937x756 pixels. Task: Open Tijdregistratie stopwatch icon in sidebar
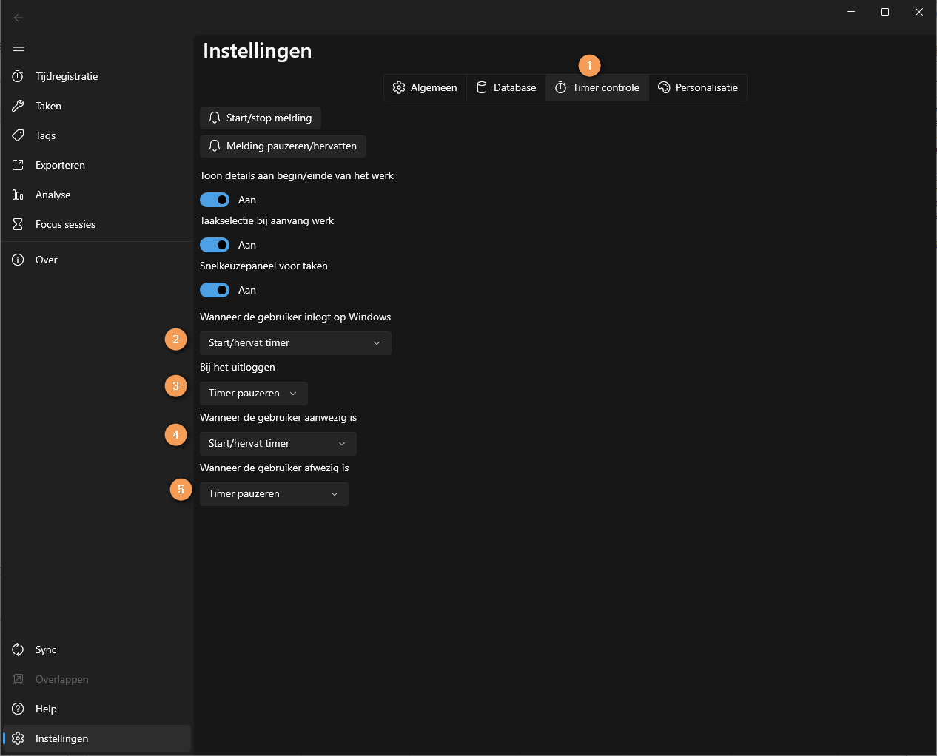click(19, 76)
